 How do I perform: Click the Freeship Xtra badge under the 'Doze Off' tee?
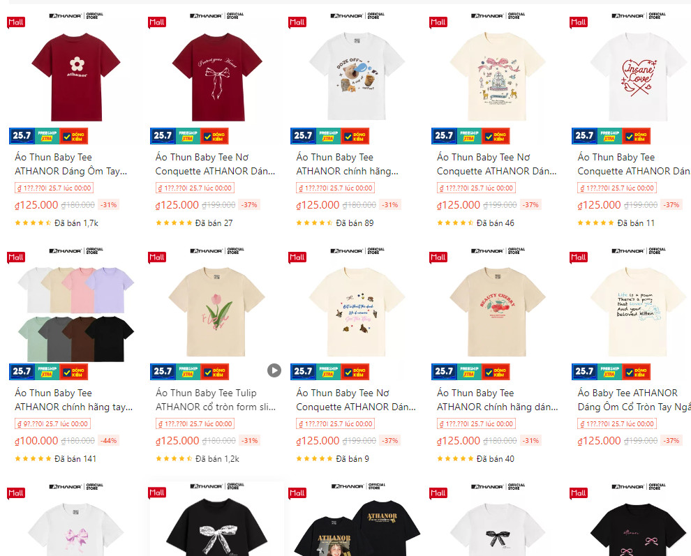coord(328,136)
